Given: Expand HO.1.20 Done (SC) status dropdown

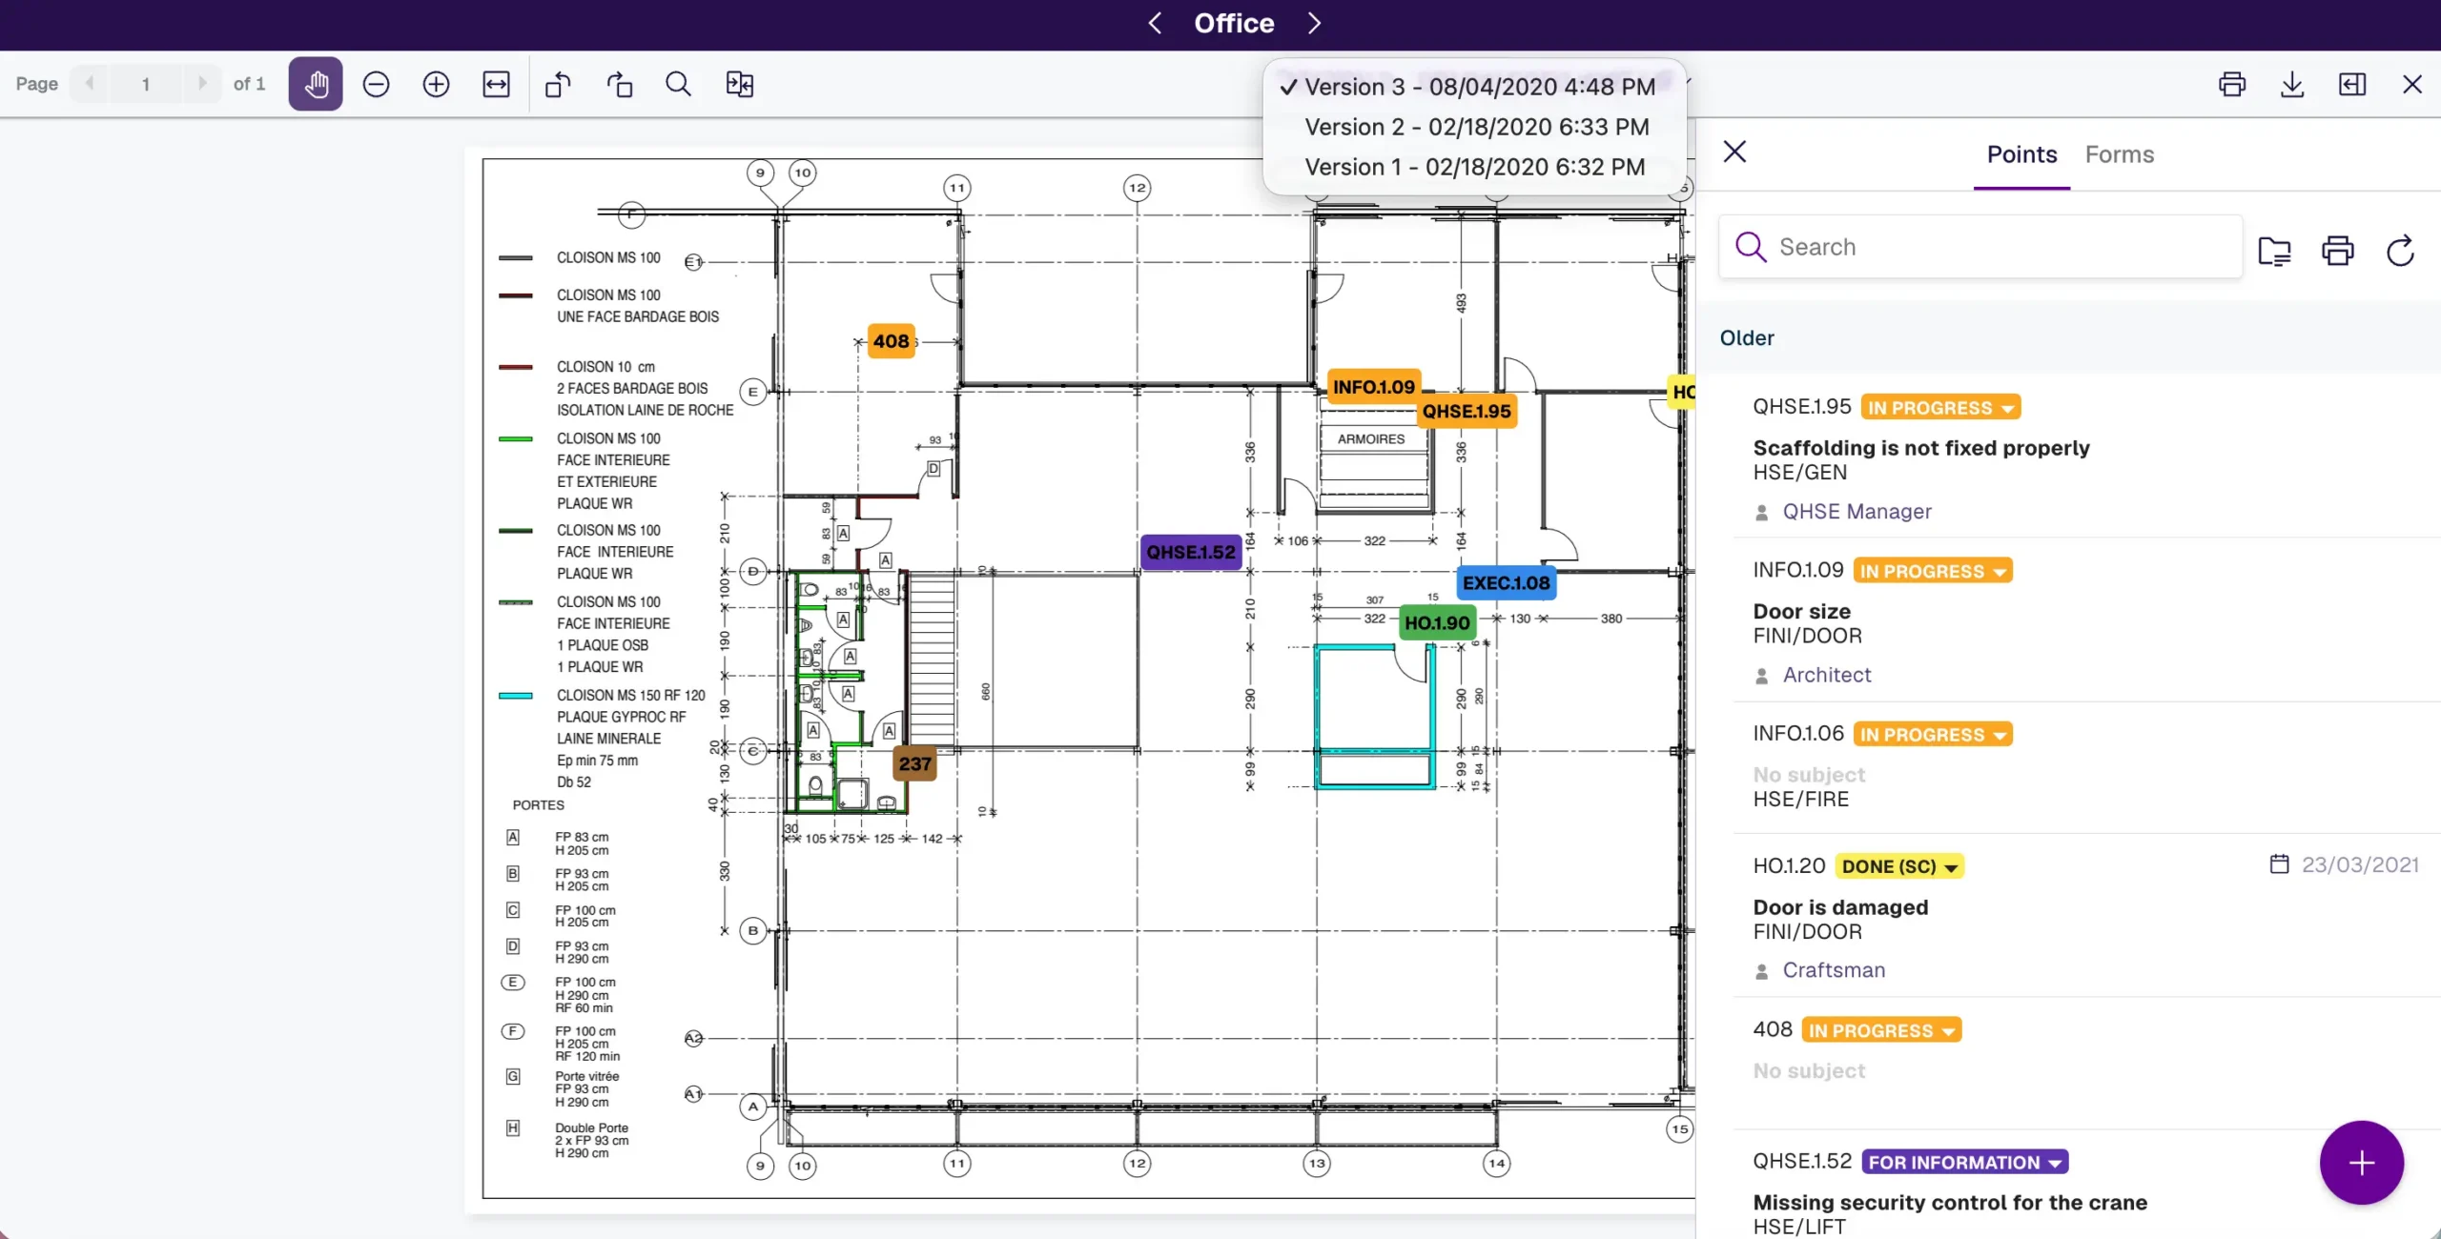Looking at the screenshot, I should tap(1899, 866).
